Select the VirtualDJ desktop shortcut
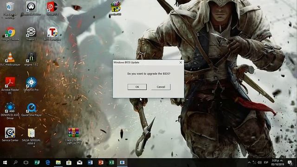Viewport: 297px width, 167px height. [52, 8]
